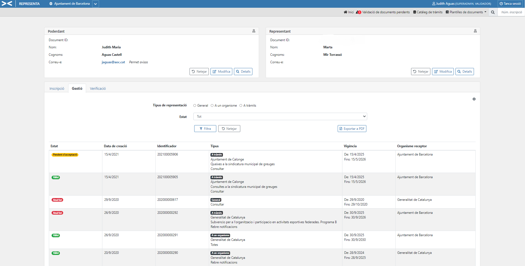525x266 pixels.
Task: Click the AOC logo icon in header
Action: coord(7,4)
